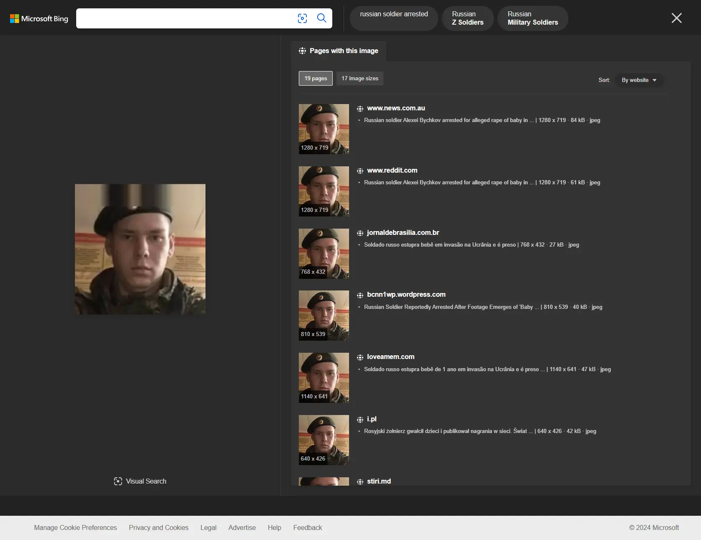Open the Pages with this image tab
The image size is (701, 540).
coord(338,51)
